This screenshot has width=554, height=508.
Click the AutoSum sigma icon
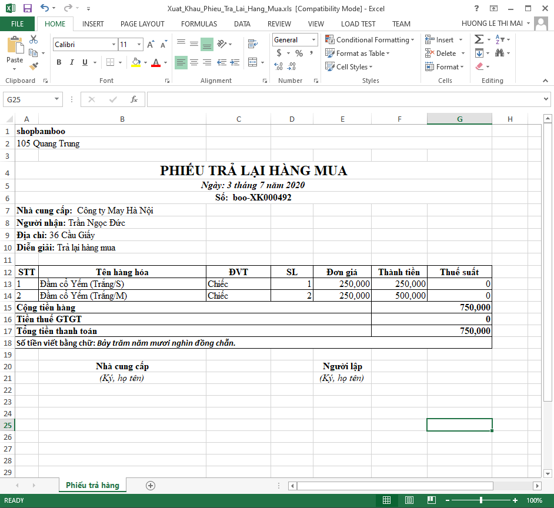(479, 39)
